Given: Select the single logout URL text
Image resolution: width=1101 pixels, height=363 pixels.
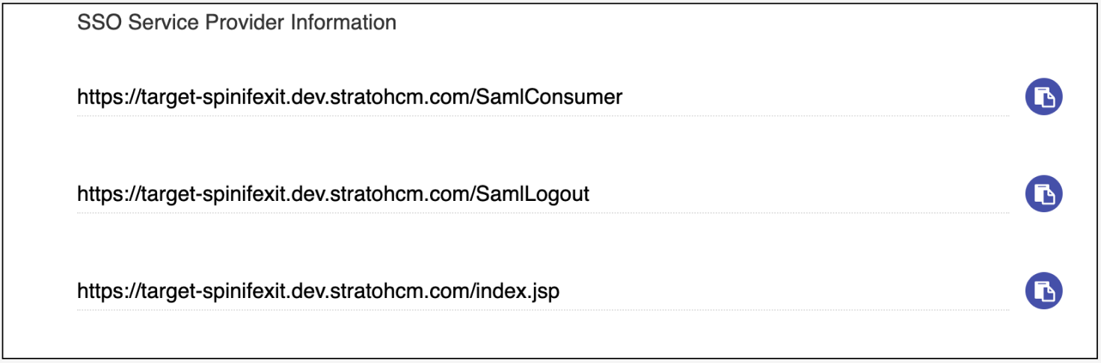Looking at the screenshot, I should pos(333,194).
